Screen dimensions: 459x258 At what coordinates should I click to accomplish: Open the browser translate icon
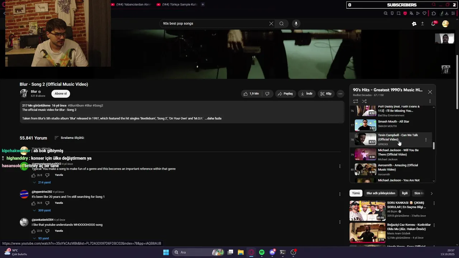point(411,13)
